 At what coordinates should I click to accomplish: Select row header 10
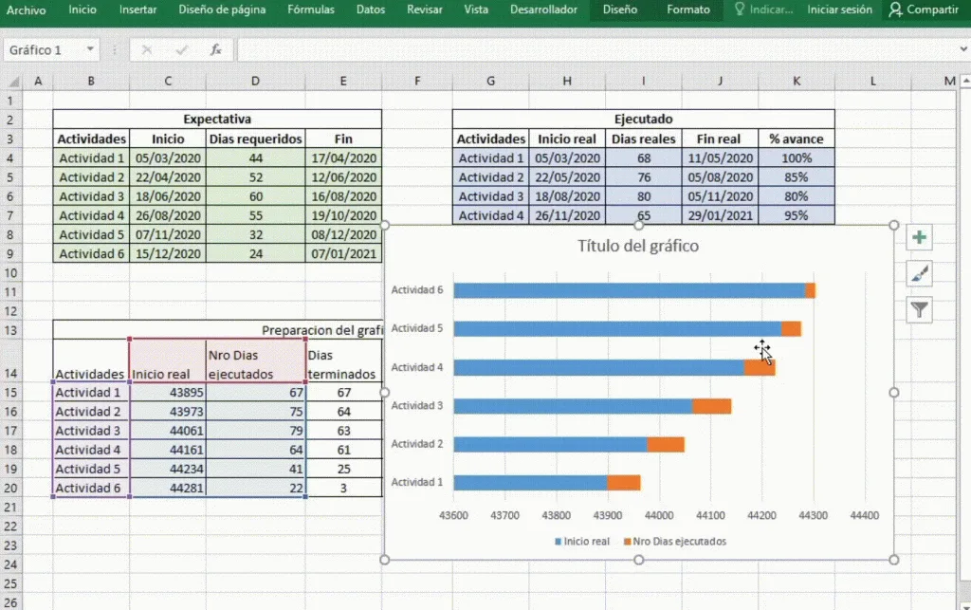10,273
